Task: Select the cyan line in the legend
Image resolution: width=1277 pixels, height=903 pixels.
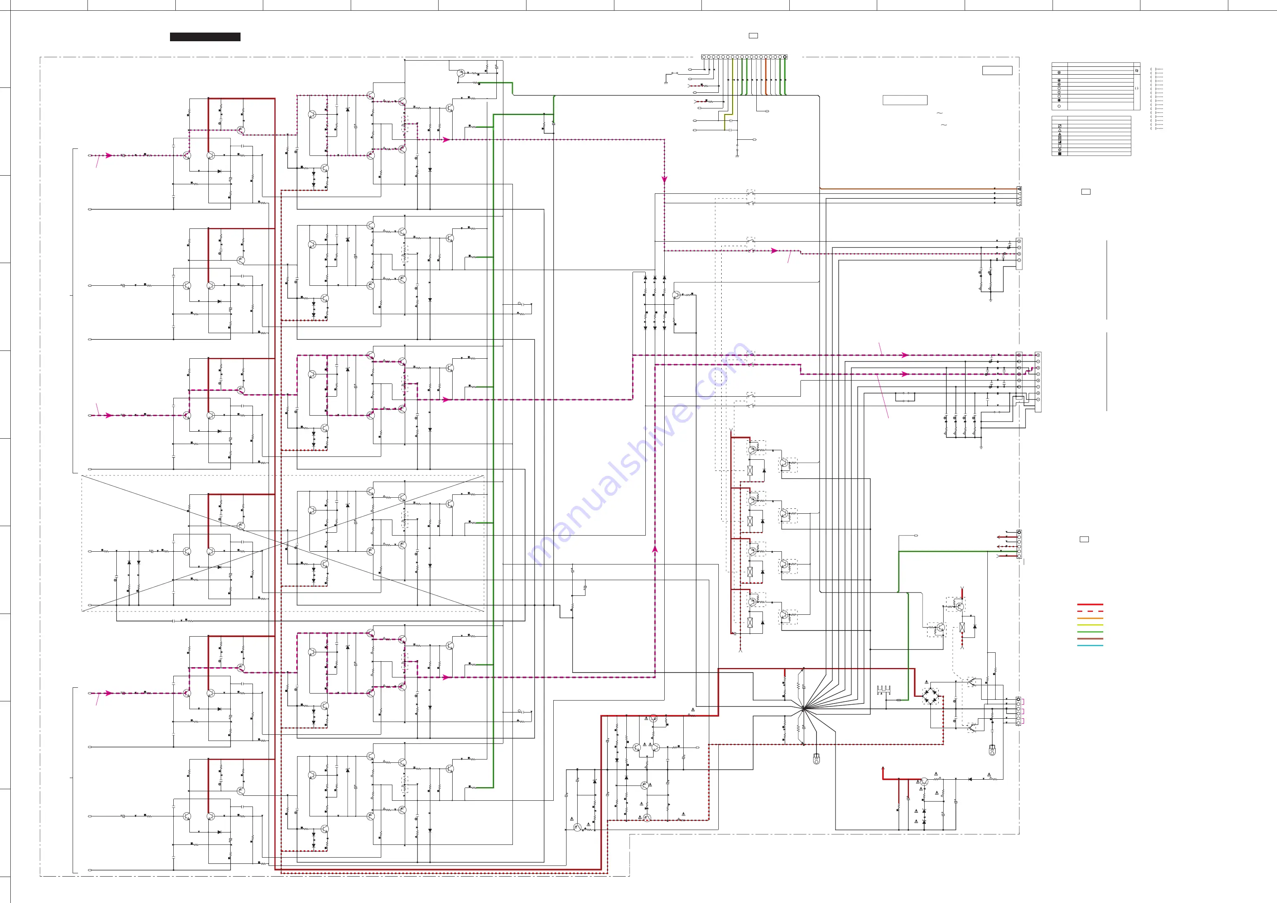Action: pyautogui.click(x=1090, y=646)
